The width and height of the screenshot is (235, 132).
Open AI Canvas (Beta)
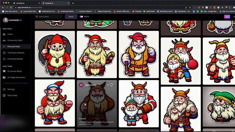click(x=15, y=71)
